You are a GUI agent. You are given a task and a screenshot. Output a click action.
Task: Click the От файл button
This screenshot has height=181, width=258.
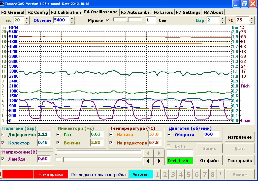[209, 160]
